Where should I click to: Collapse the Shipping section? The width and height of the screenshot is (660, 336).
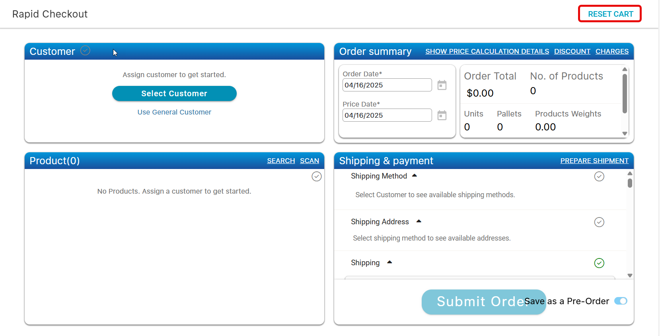pos(389,262)
